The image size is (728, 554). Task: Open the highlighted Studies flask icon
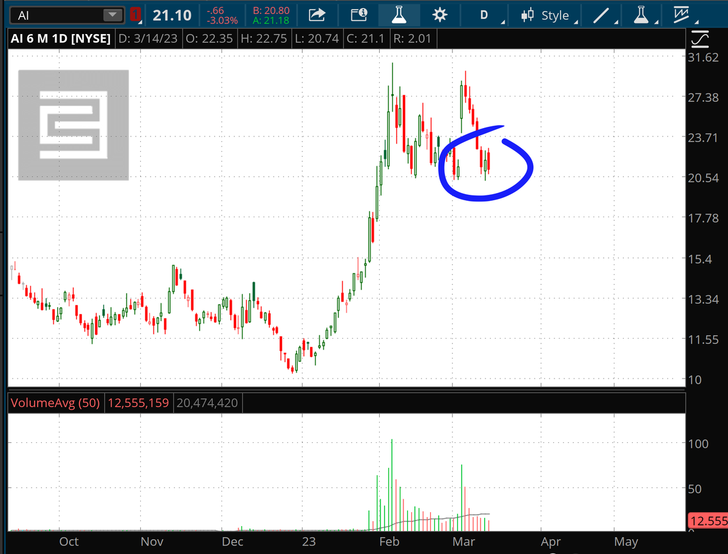[398, 15]
